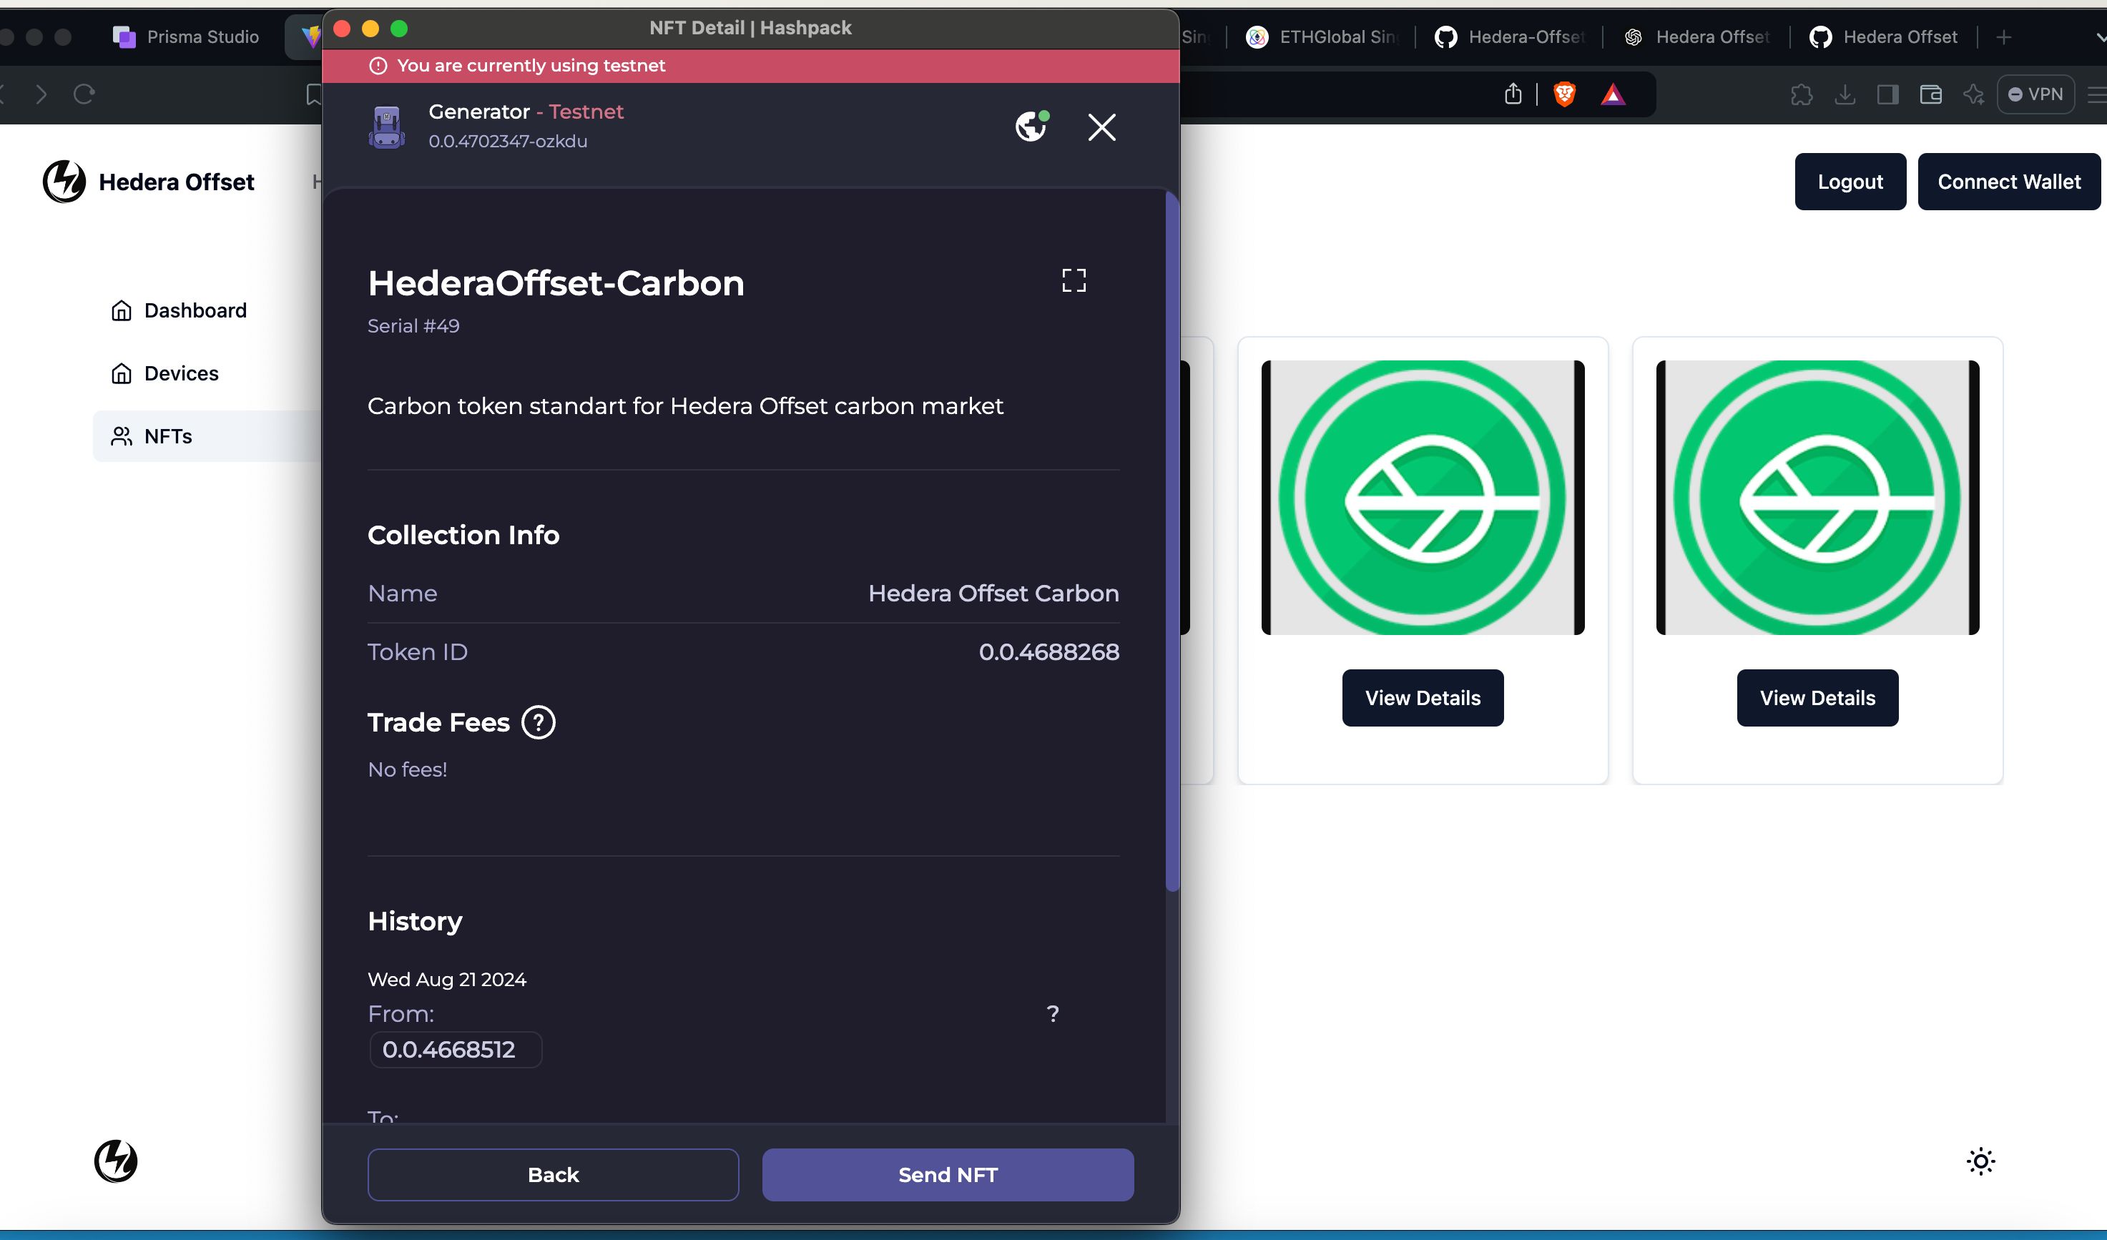Go Back in the Hashpack window
The width and height of the screenshot is (2107, 1240).
click(553, 1175)
